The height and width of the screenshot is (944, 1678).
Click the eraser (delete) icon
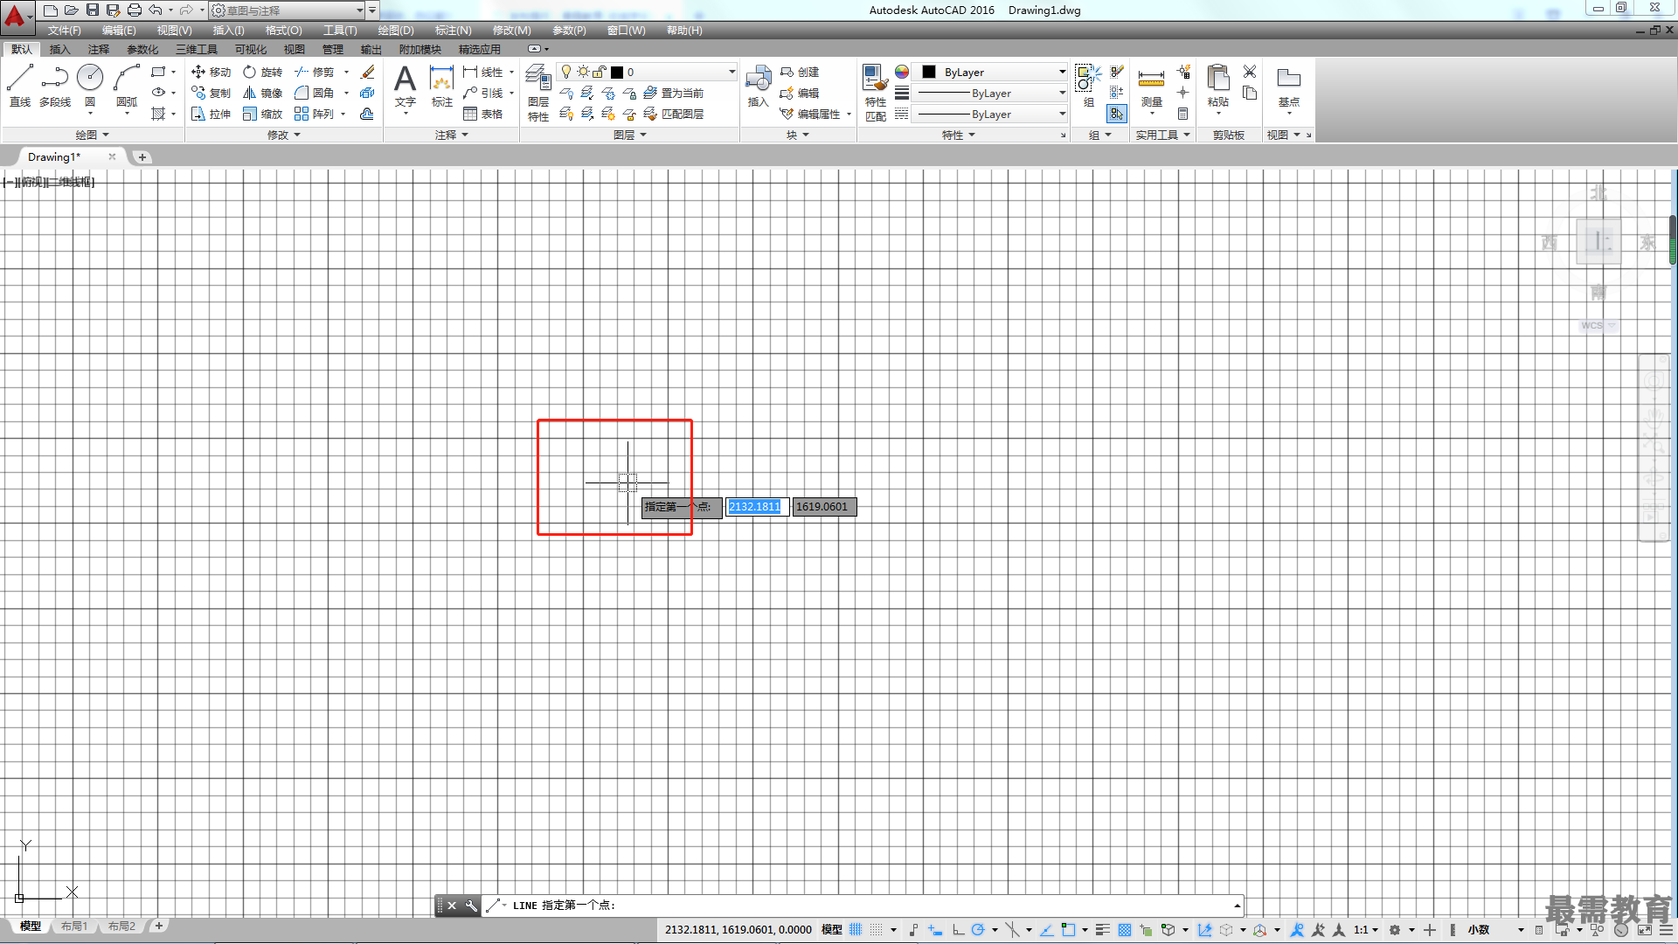coord(368,73)
